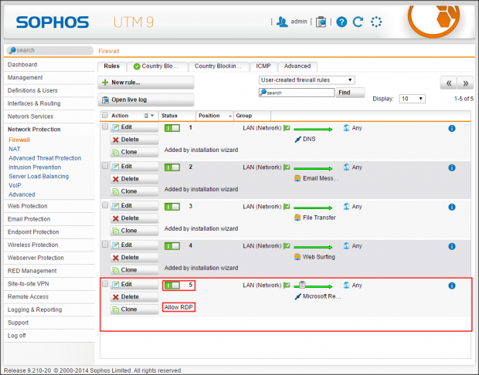
Task: Show info for firewall rule 4
Action: (452, 247)
